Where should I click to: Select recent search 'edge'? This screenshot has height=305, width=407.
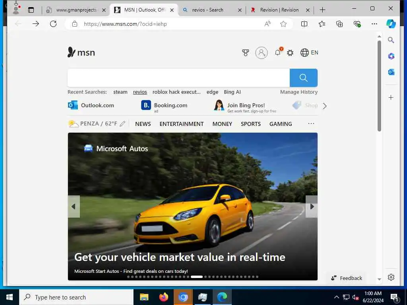coord(212,92)
